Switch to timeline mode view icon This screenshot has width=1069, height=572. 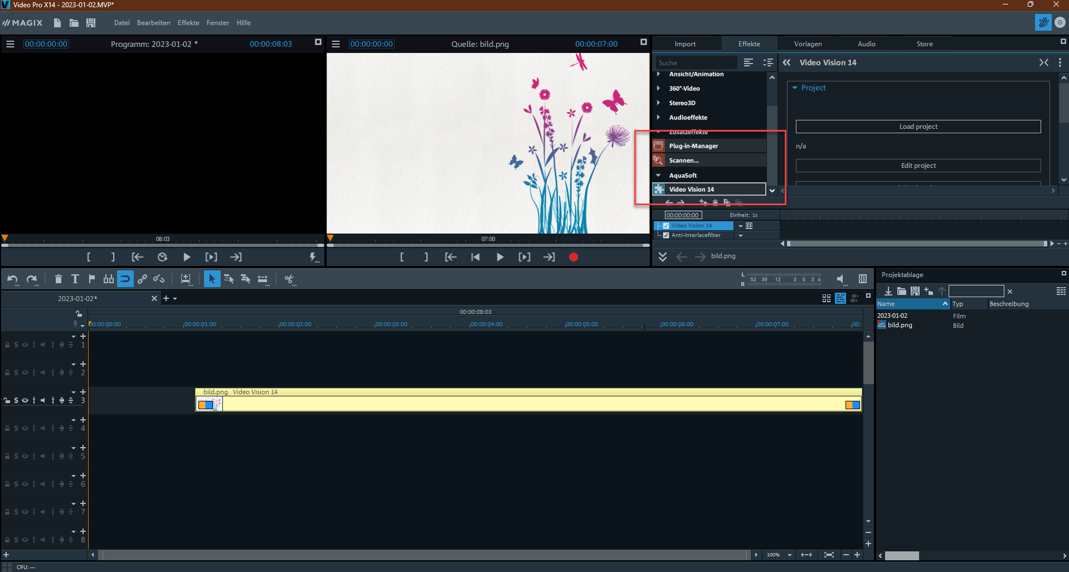coord(840,299)
